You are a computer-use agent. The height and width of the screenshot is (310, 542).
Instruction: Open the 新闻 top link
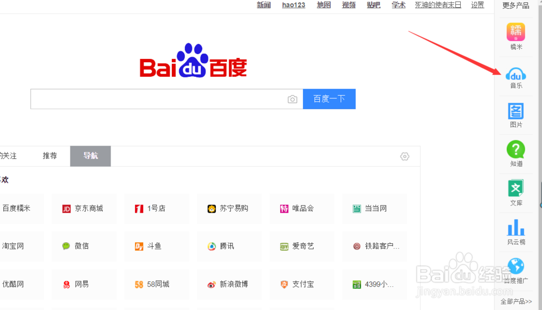pyautogui.click(x=264, y=5)
